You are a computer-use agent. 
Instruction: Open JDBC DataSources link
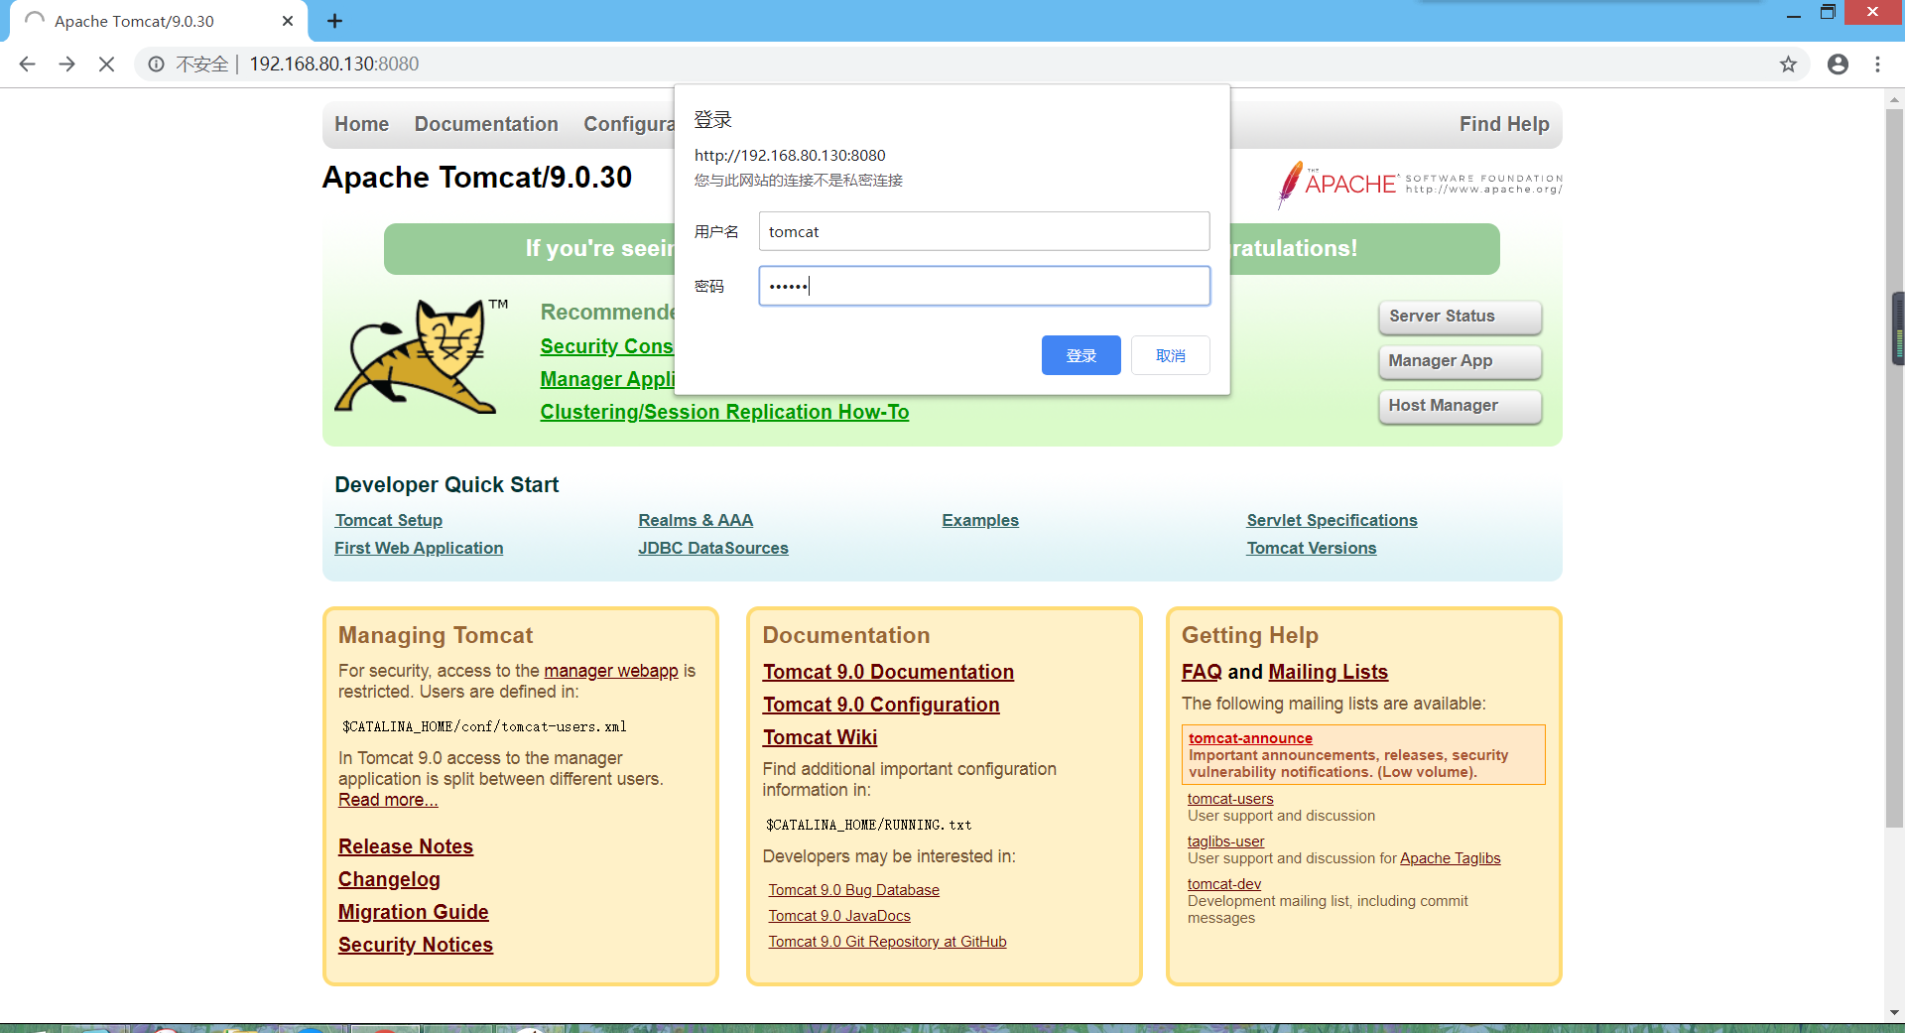point(713,548)
